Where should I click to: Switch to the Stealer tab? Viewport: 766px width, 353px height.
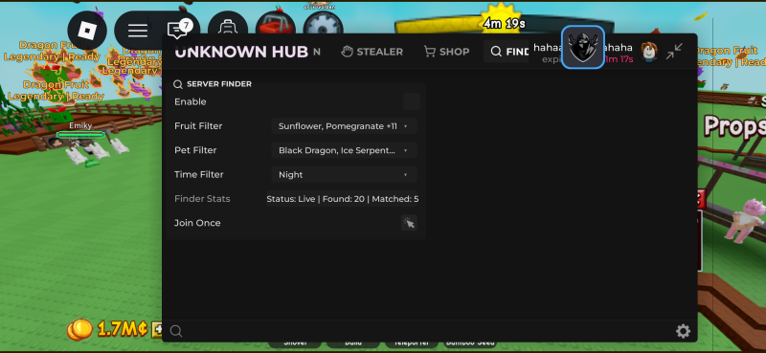pos(372,52)
